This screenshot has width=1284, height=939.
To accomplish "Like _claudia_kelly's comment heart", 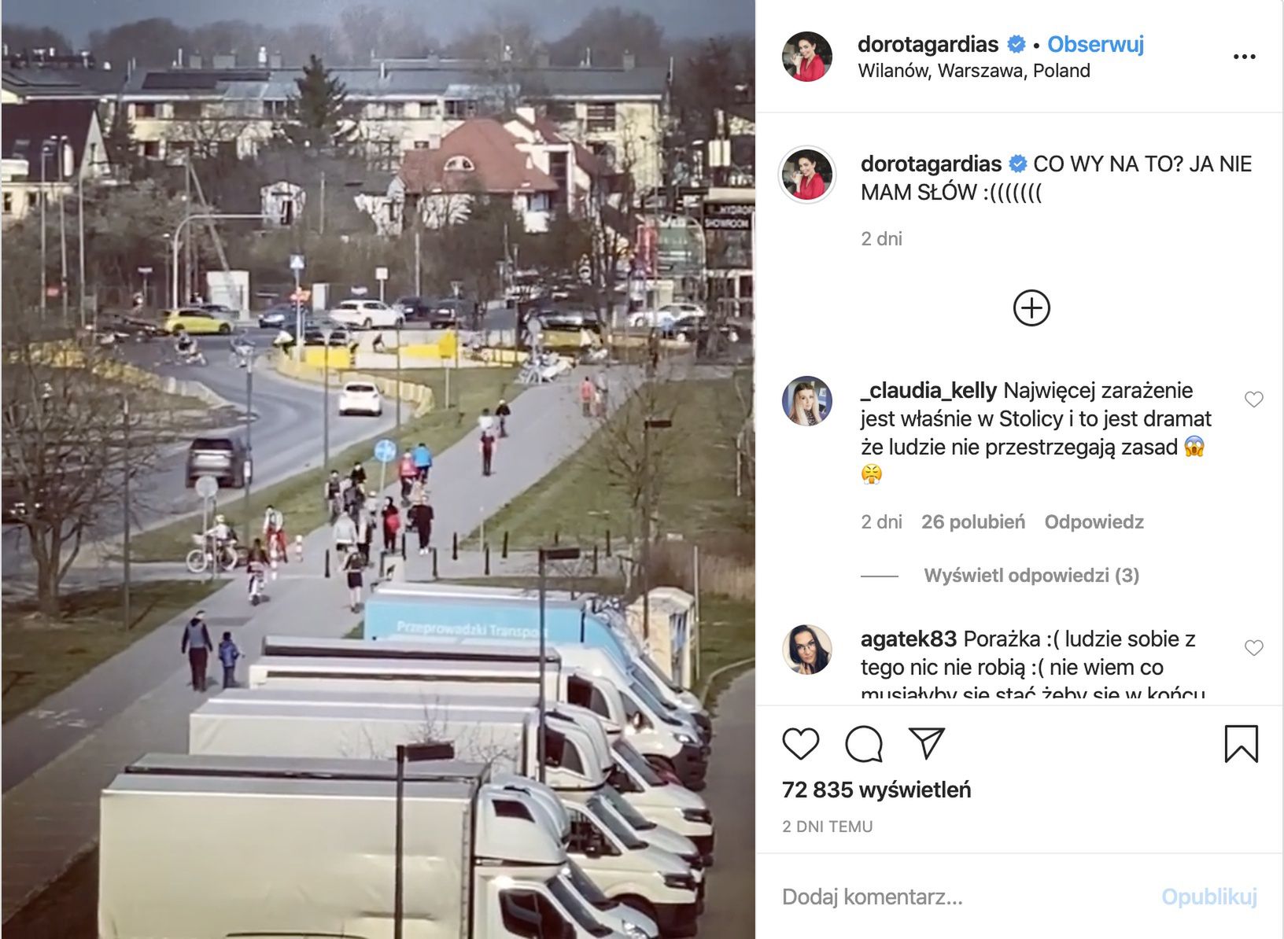I will pos(1254,400).
